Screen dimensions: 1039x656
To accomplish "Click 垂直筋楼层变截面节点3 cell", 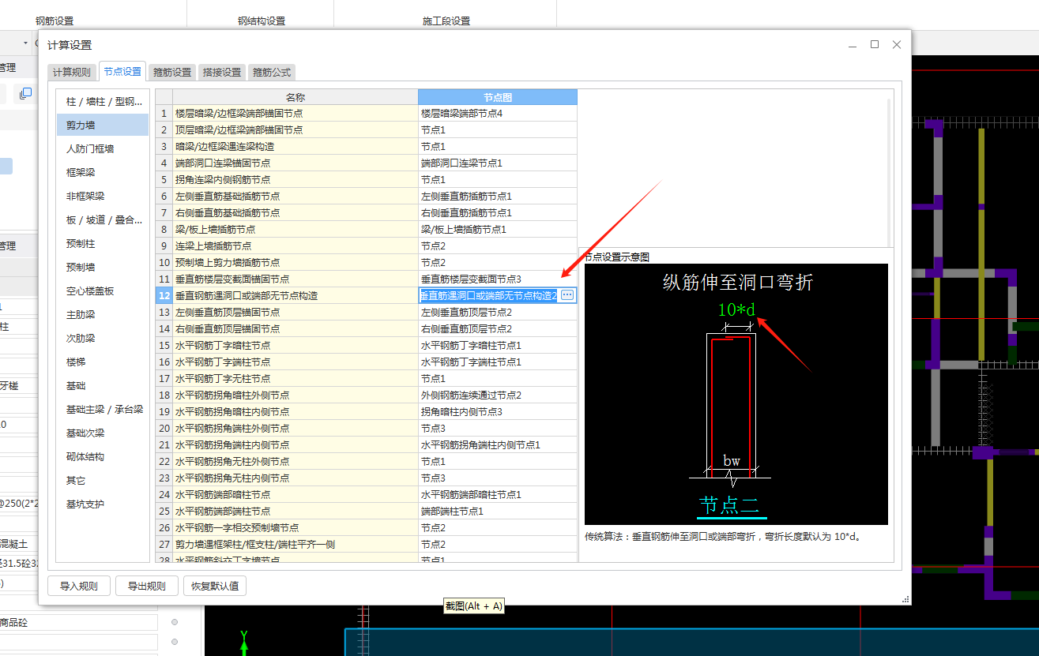I will pos(498,279).
